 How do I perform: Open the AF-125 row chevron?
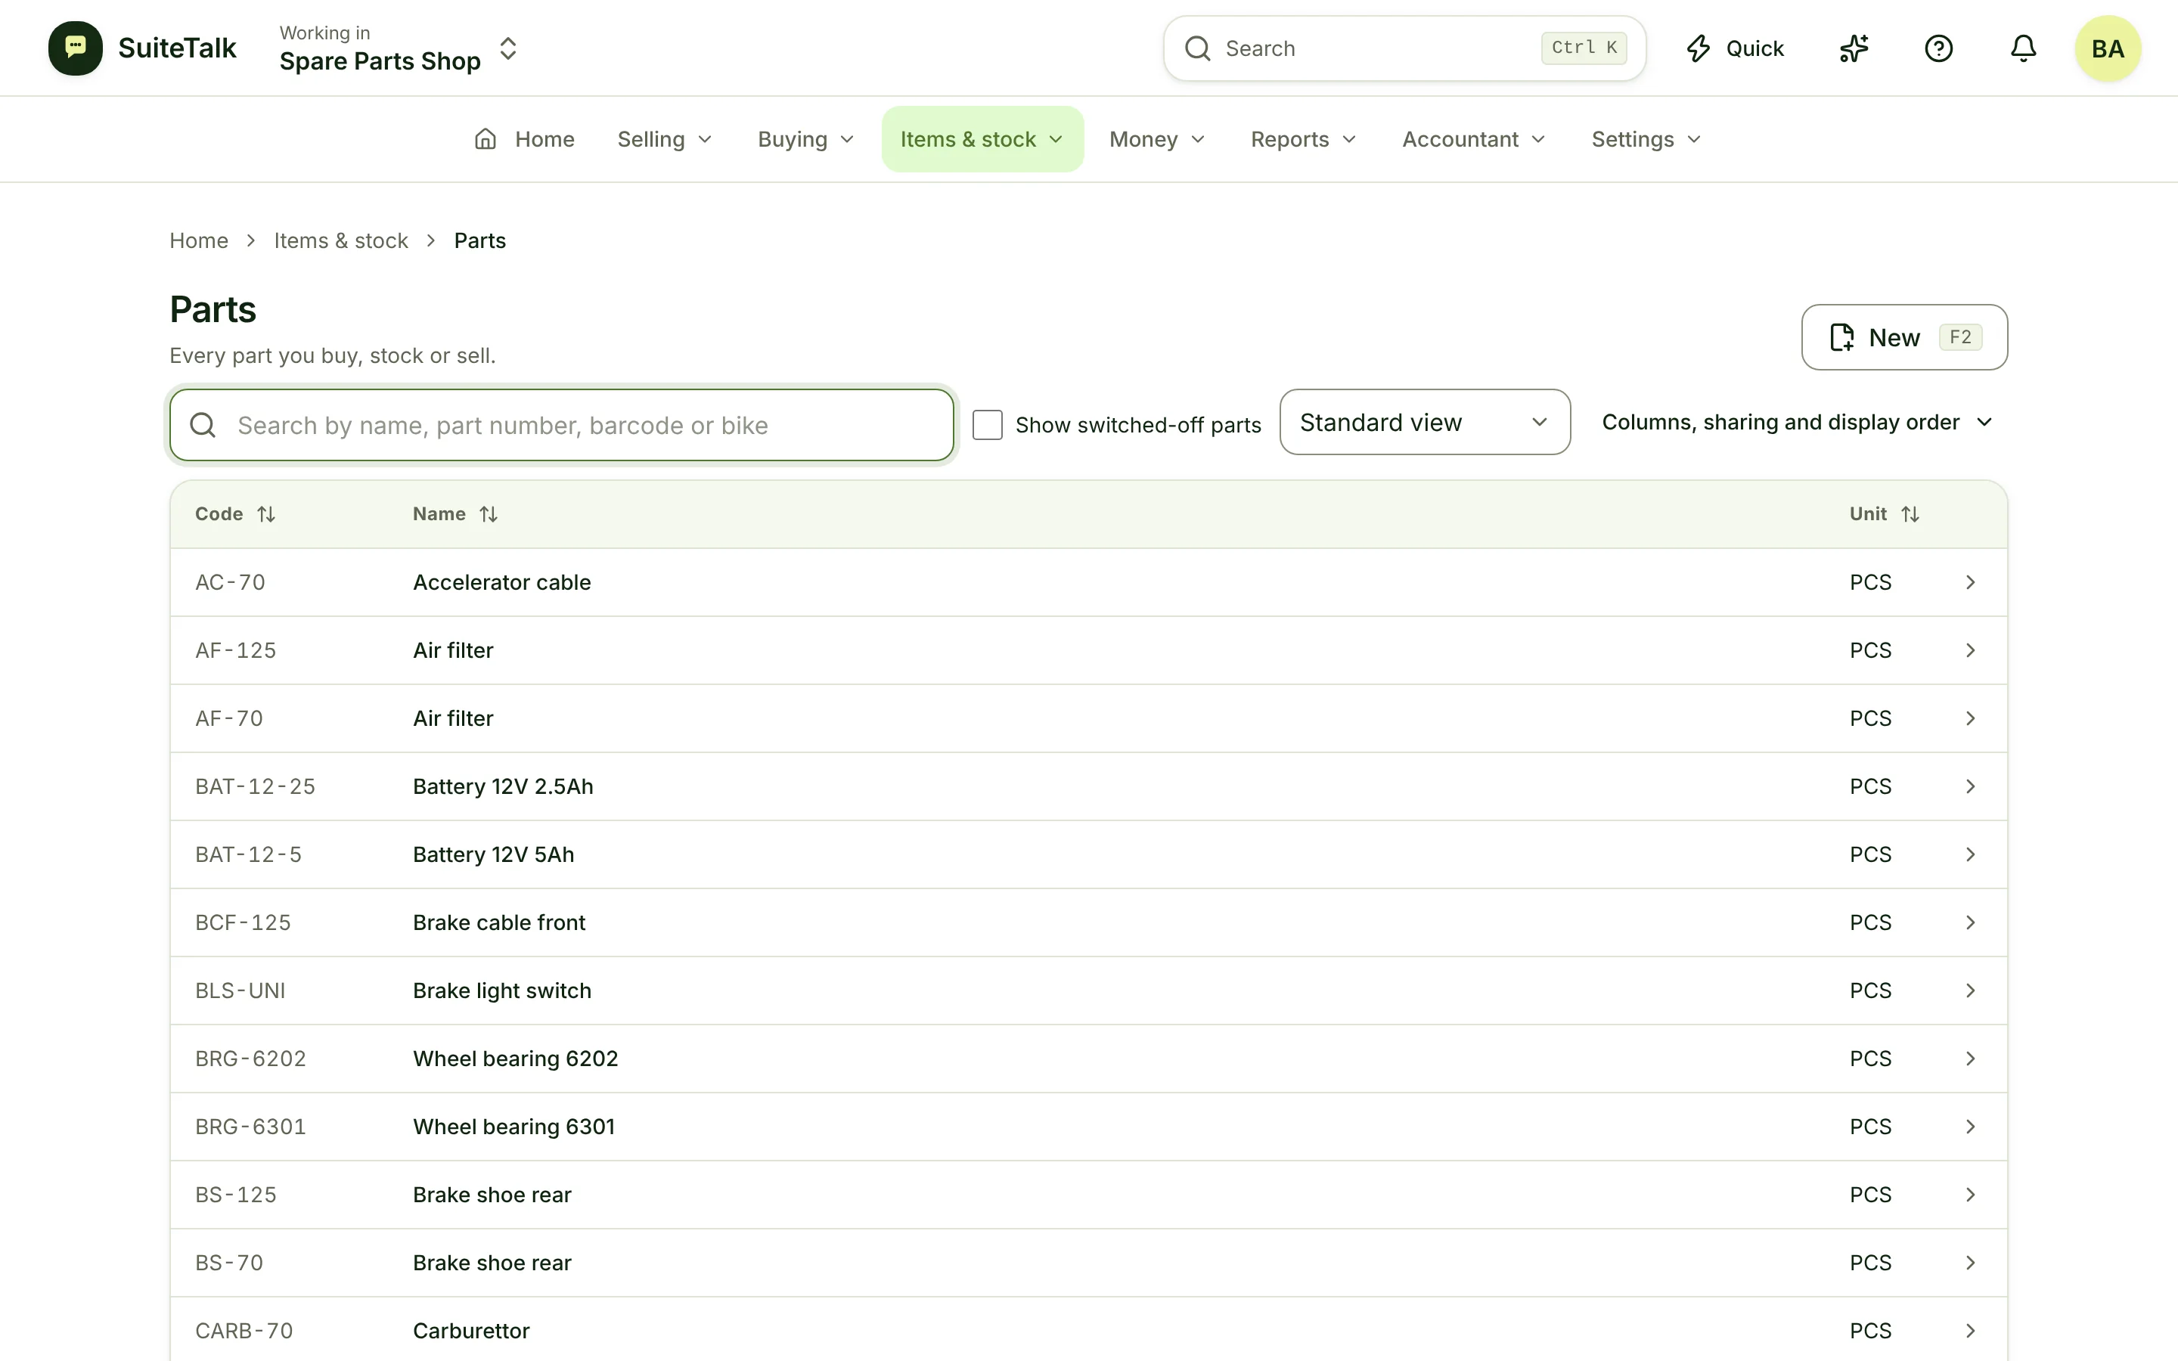[1970, 651]
